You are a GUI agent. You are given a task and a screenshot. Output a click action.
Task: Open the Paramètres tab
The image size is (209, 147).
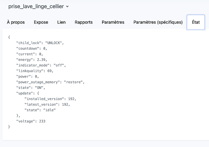(113, 22)
